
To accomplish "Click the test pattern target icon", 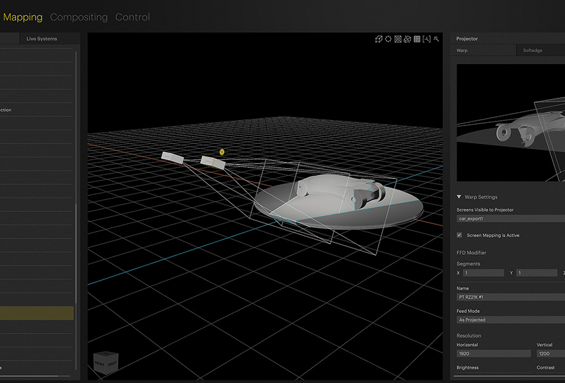I will (398, 39).
